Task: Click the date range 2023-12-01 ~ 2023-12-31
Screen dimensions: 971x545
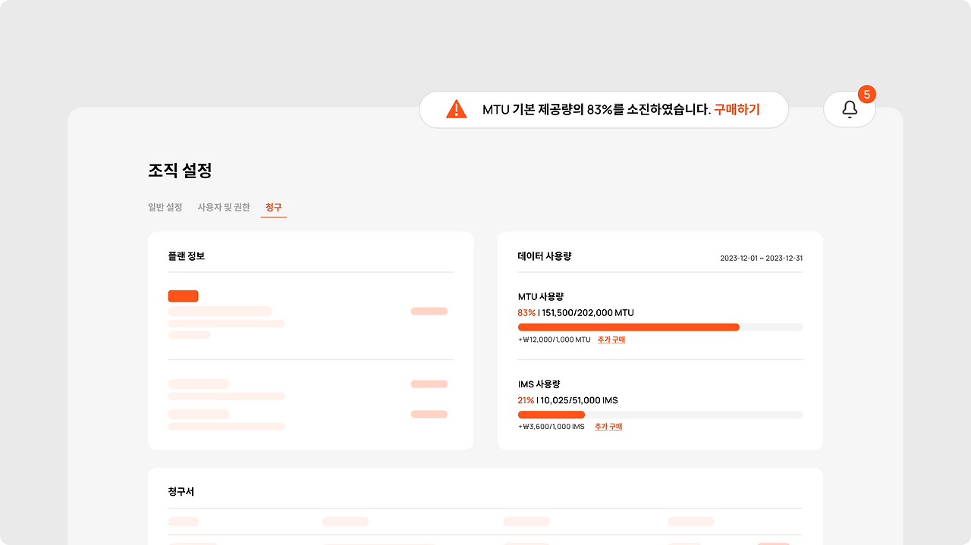Action: pos(761,257)
